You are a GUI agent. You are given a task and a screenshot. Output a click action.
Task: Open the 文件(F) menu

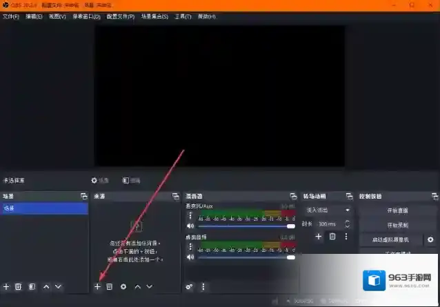coord(11,17)
